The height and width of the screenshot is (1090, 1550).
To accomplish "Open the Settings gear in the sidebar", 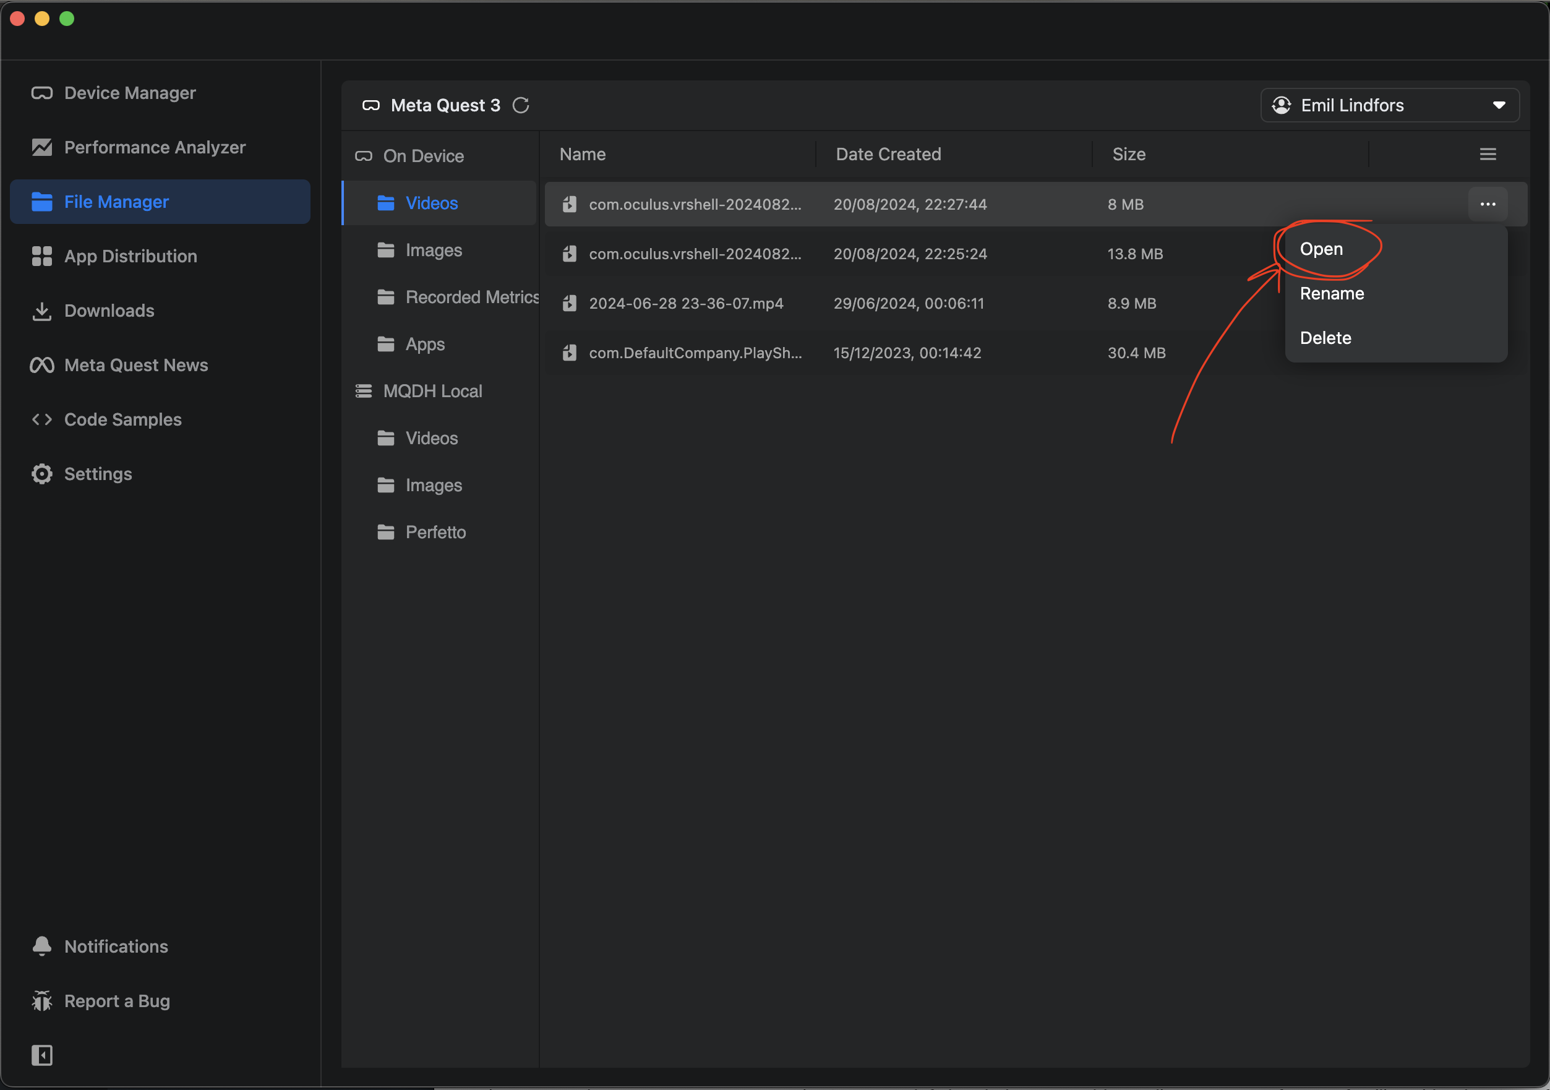I will 42,474.
